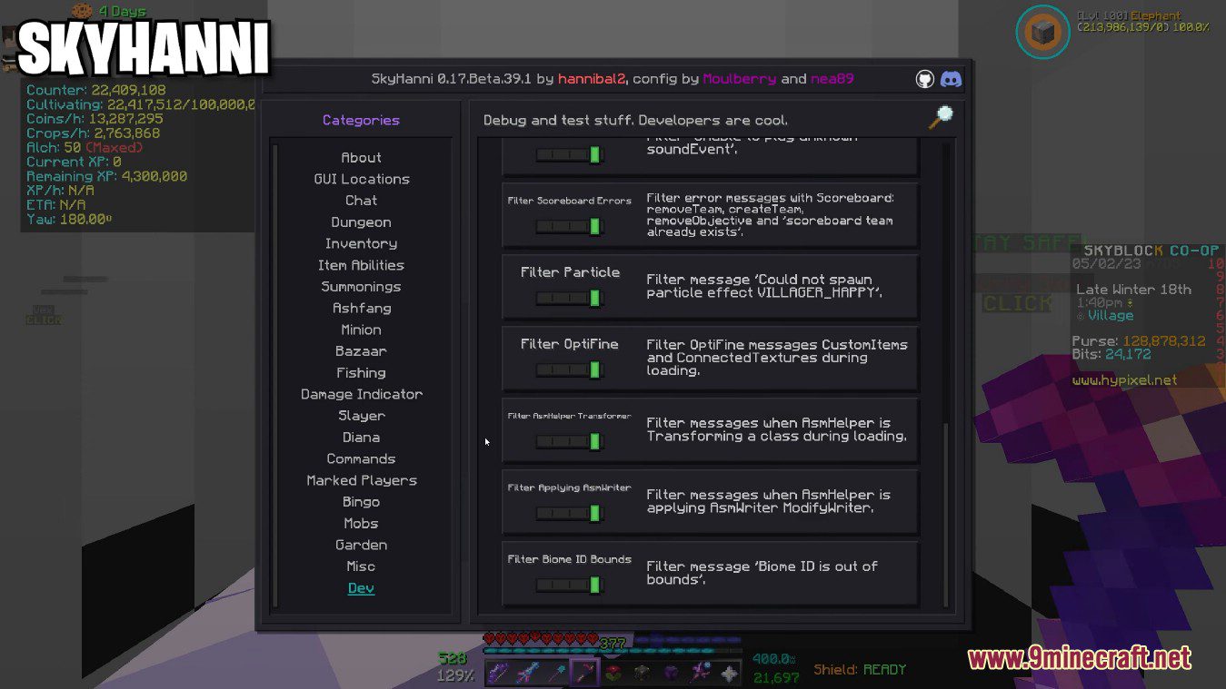The height and width of the screenshot is (689, 1226).
Task: Open the GitHub icon link
Action: 925,79
